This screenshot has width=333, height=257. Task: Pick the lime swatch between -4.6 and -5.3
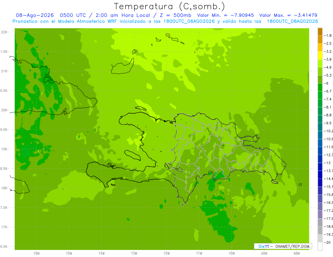click(x=320, y=72)
